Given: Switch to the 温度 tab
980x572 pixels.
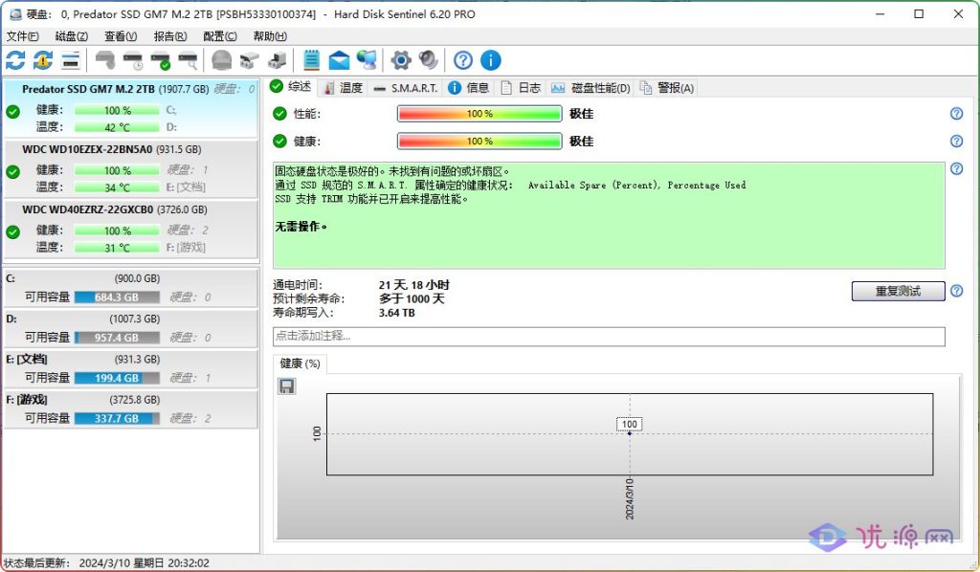Looking at the screenshot, I should (x=344, y=88).
